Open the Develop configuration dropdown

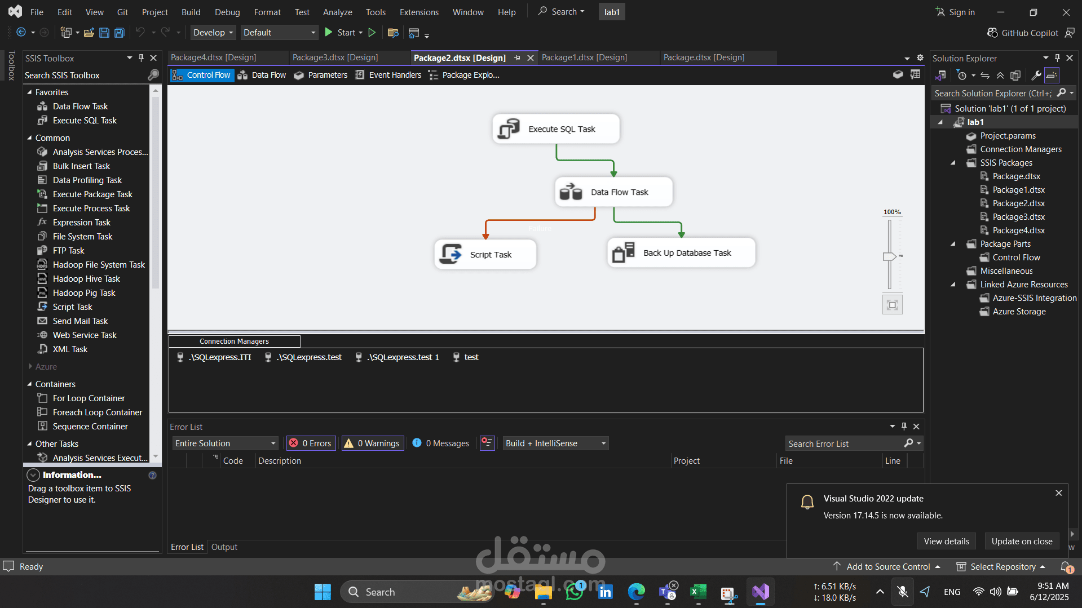213,33
